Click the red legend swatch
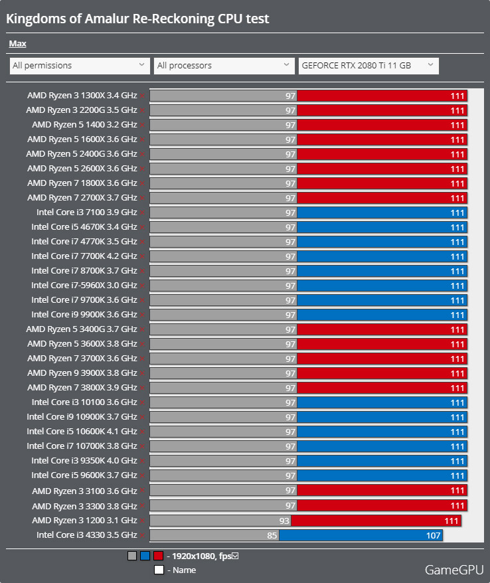Screen dimensions: 490x583 [x=159, y=556]
